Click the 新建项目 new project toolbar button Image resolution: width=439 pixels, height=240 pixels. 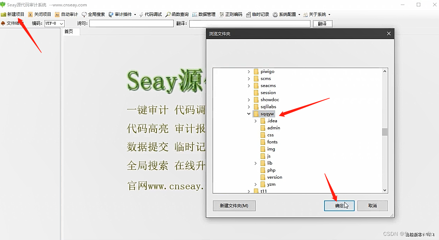pos(13,14)
